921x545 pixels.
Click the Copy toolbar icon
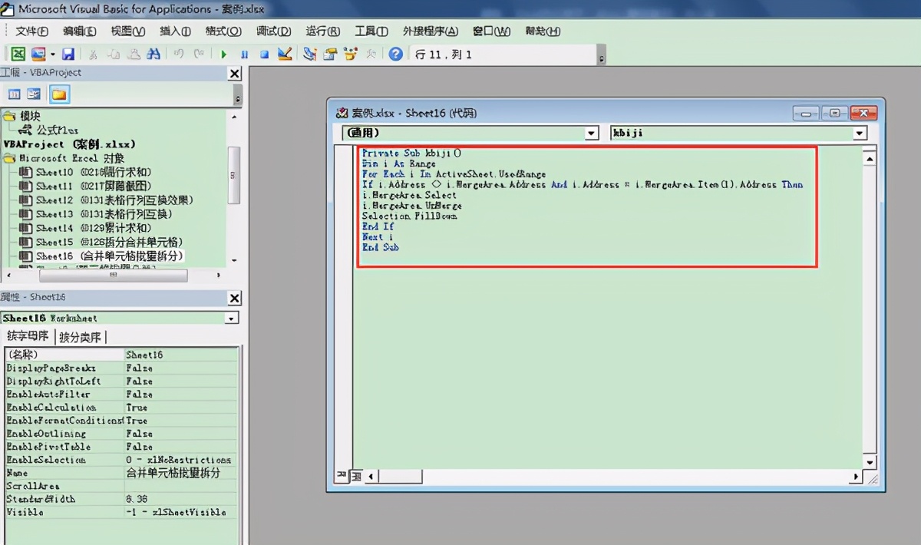pyautogui.click(x=113, y=54)
